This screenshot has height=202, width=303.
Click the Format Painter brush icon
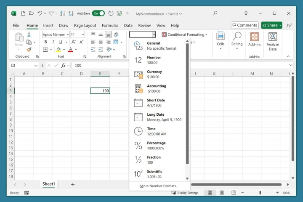point(29,50)
